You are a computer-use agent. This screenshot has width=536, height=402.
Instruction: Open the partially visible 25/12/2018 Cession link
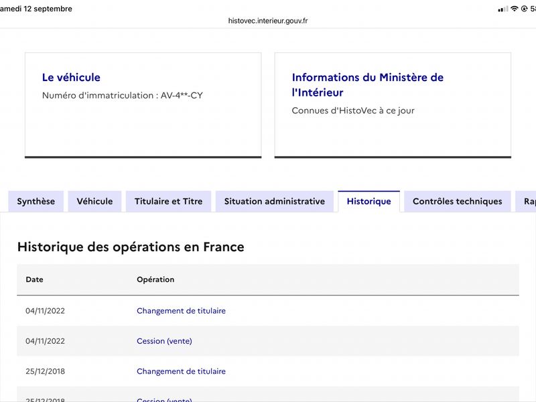[x=164, y=399]
